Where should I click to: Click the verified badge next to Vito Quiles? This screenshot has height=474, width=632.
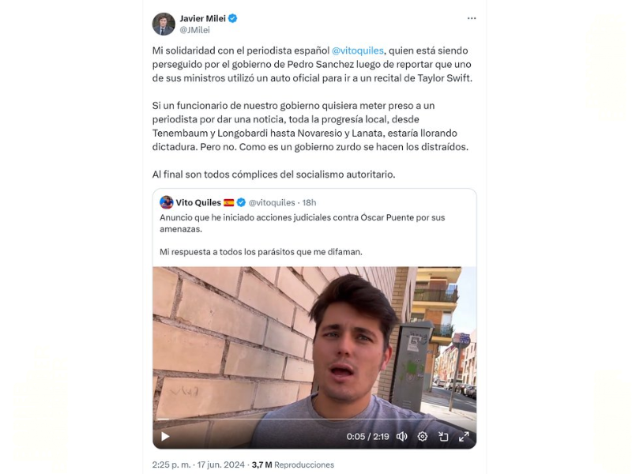pyautogui.click(x=241, y=202)
